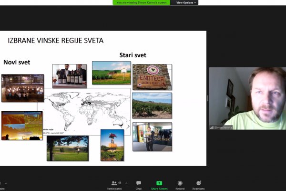The width and height of the screenshot is (286, 191).
Task: Open the Participants panel
Action: (x=114, y=184)
